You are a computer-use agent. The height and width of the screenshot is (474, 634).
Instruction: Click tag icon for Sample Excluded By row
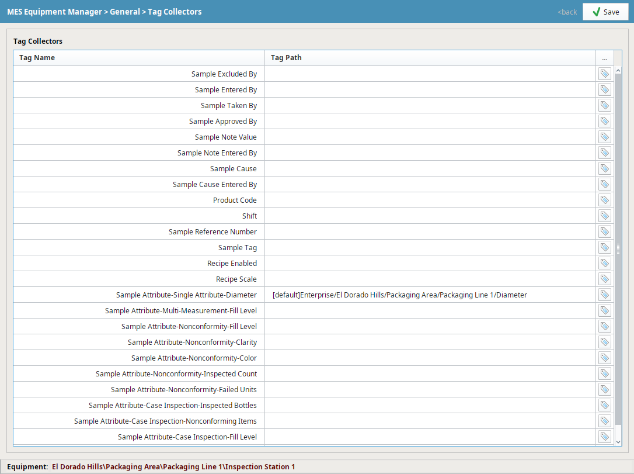pos(604,74)
